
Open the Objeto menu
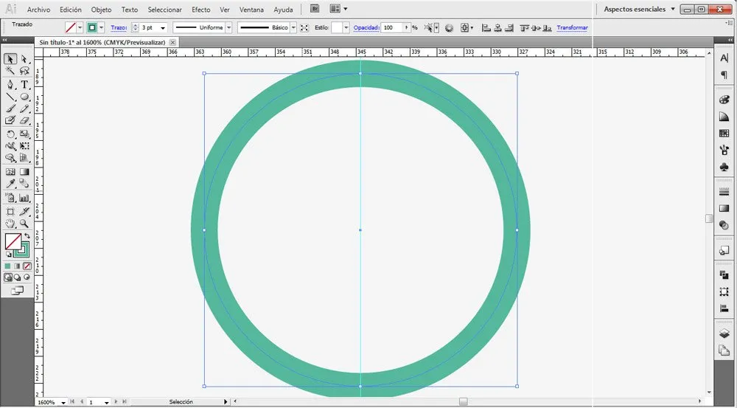point(101,10)
